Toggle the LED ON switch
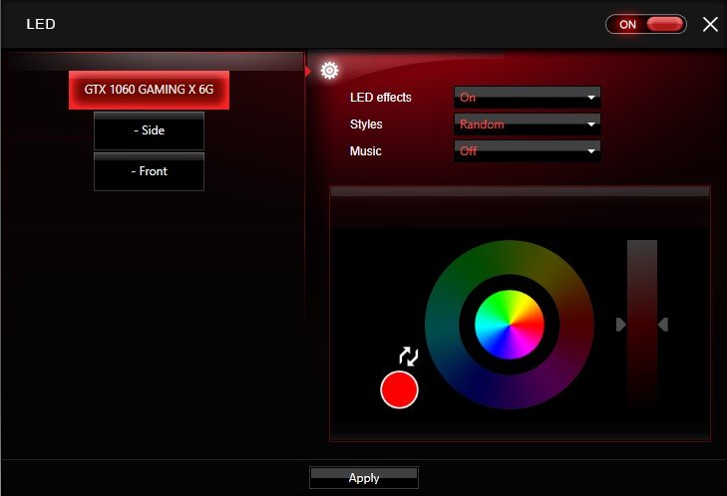Screen dimensions: 727x496 tap(646, 25)
